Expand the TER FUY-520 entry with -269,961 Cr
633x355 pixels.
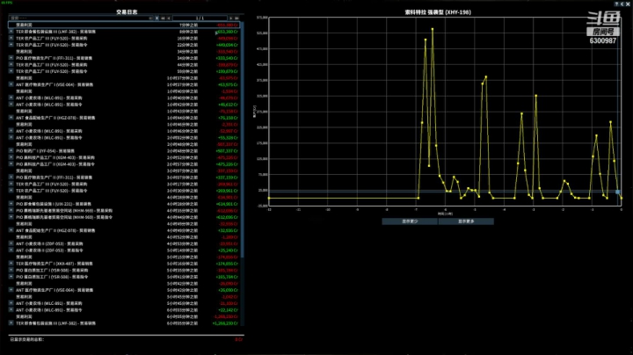(x=11, y=184)
